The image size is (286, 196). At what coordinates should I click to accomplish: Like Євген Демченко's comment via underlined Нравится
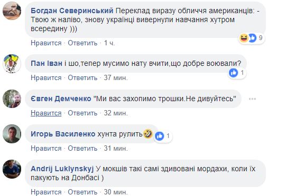pyautogui.click(x=46, y=113)
